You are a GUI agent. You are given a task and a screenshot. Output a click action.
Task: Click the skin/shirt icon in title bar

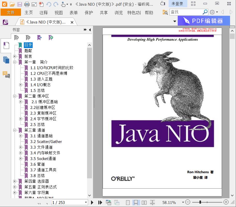[x=163, y=3]
